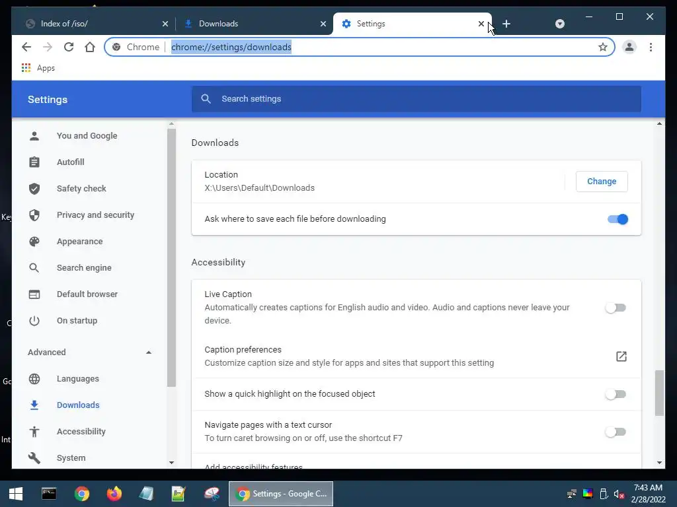This screenshot has width=677, height=507.
Task: Open new tab with plus button
Action: (506, 24)
